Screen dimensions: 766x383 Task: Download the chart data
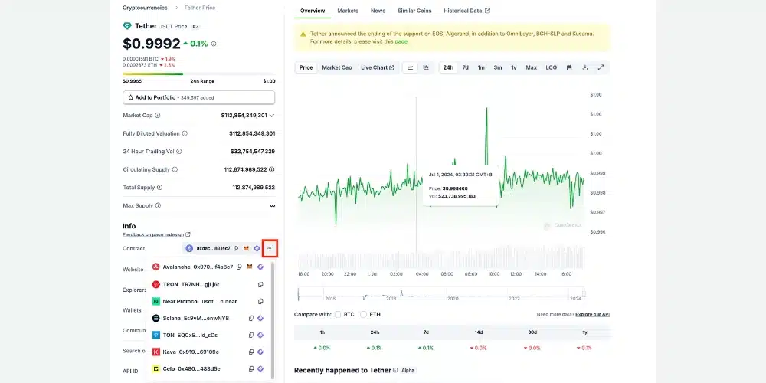[x=584, y=67]
